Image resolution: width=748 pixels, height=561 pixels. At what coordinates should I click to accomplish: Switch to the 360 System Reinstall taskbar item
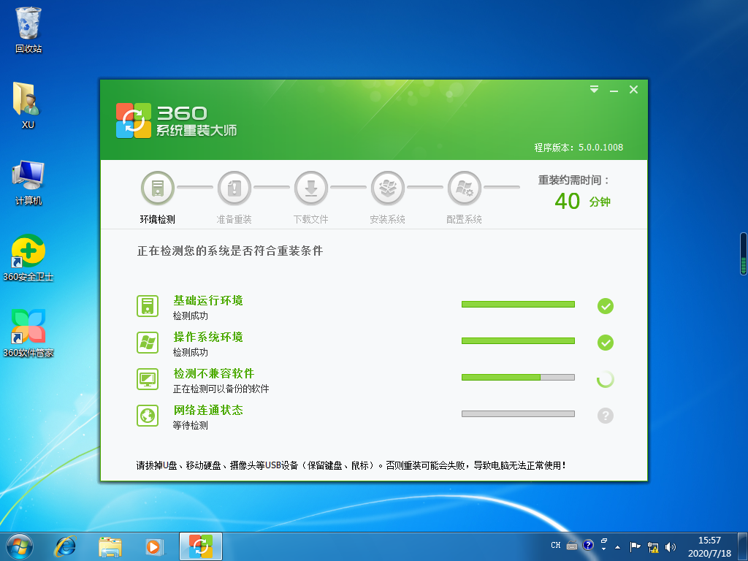[200, 545]
